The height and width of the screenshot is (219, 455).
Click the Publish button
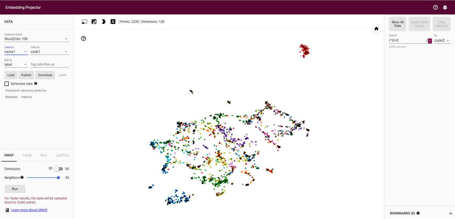coord(26,75)
